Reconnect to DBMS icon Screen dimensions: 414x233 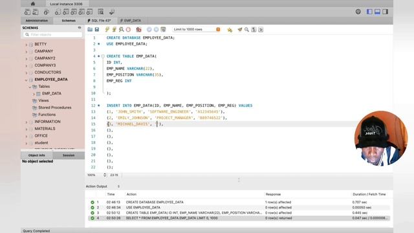(112, 12)
